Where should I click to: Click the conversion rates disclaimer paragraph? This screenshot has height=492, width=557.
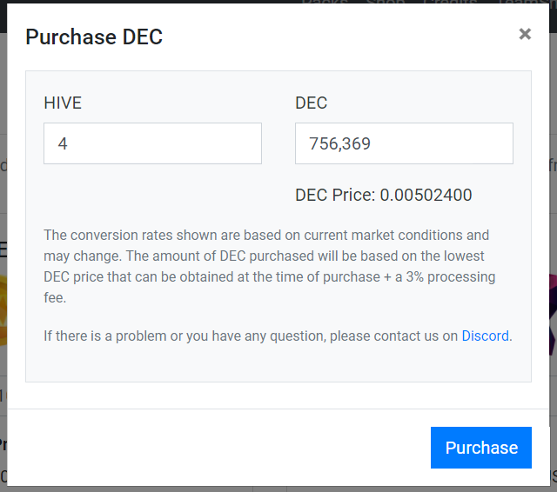(269, 266)
